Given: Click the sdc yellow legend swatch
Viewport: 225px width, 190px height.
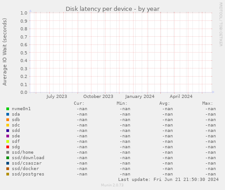Looking at the screenshot, I should pyautogui.click(x=8, y=125).
